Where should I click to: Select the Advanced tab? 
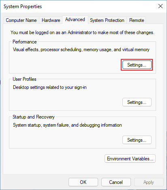pyautogui.click(x=75, y=19)
